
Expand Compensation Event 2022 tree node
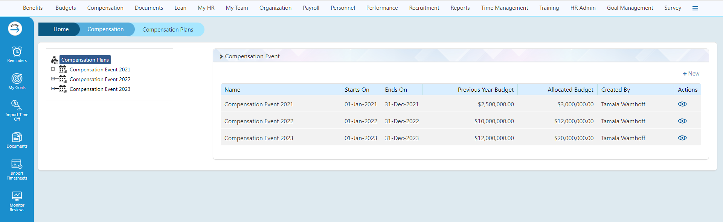53,79
